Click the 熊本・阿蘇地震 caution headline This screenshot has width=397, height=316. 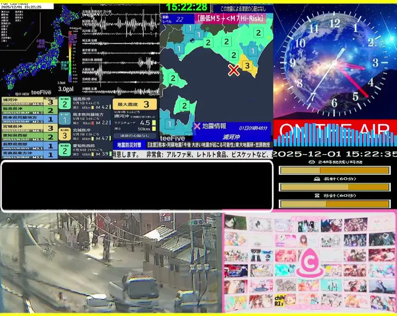(x=209, y=145)
